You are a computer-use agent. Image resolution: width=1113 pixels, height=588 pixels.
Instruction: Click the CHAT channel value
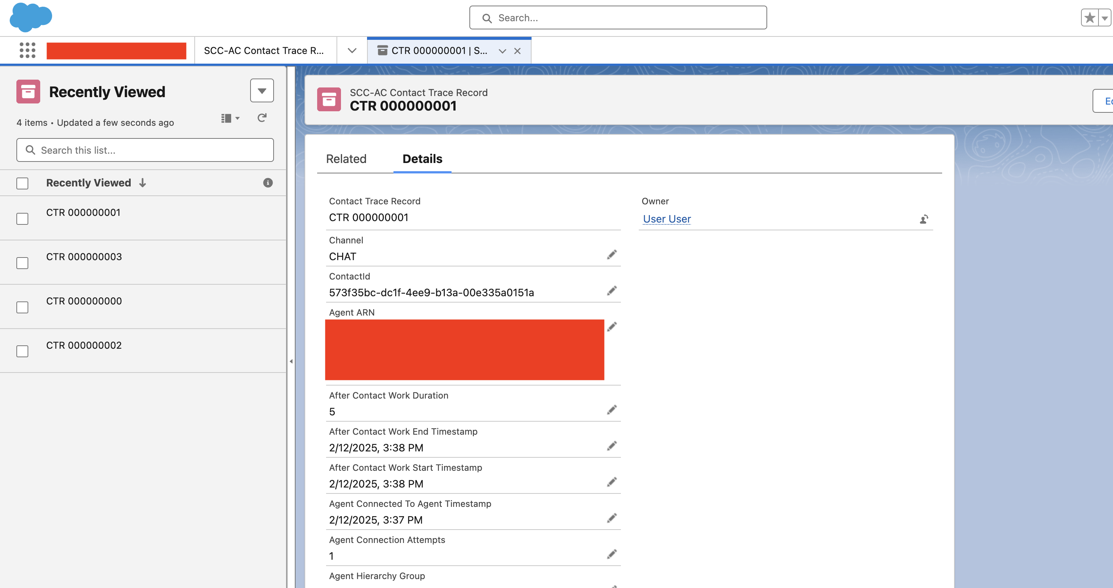tap(342, 256)
